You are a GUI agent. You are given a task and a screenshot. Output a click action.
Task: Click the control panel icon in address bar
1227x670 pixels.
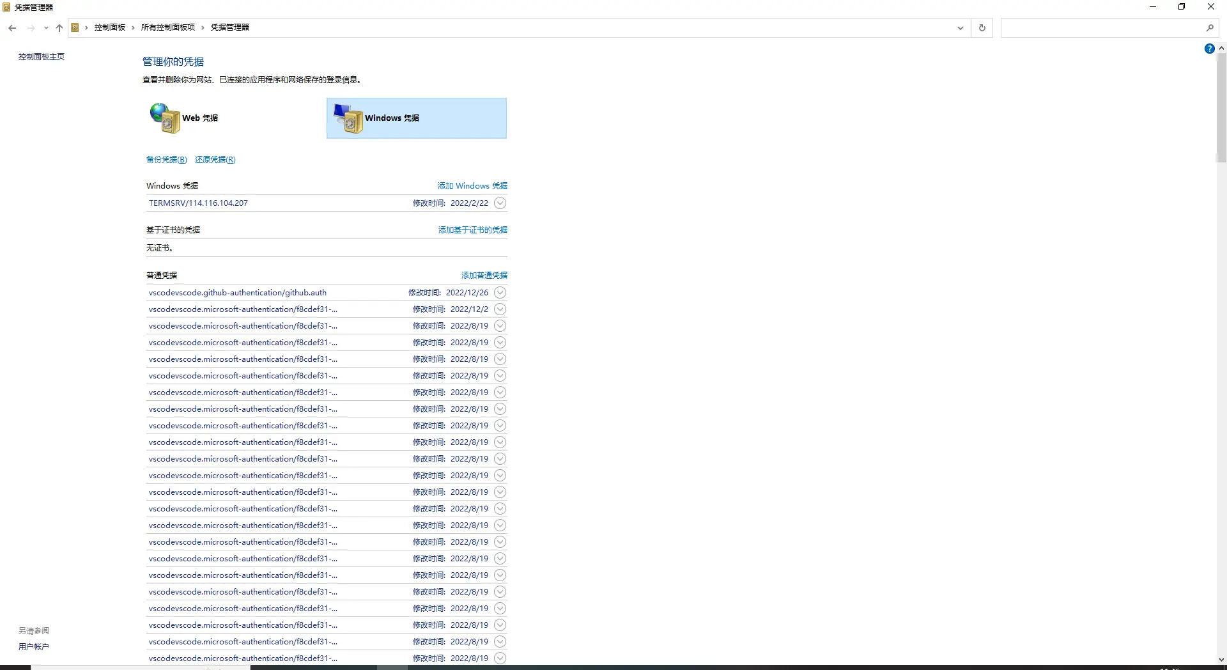point(75,27)
